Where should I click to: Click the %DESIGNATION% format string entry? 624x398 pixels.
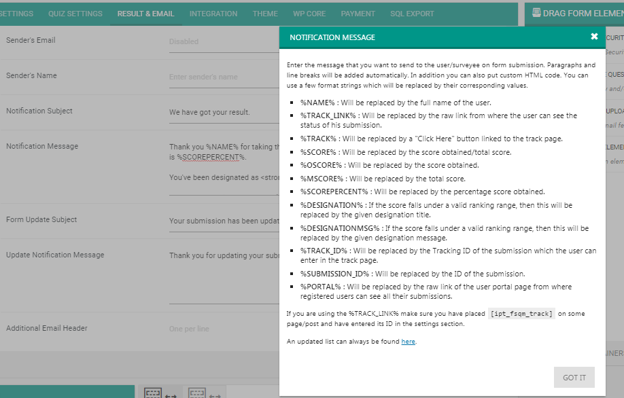[436, 210]
